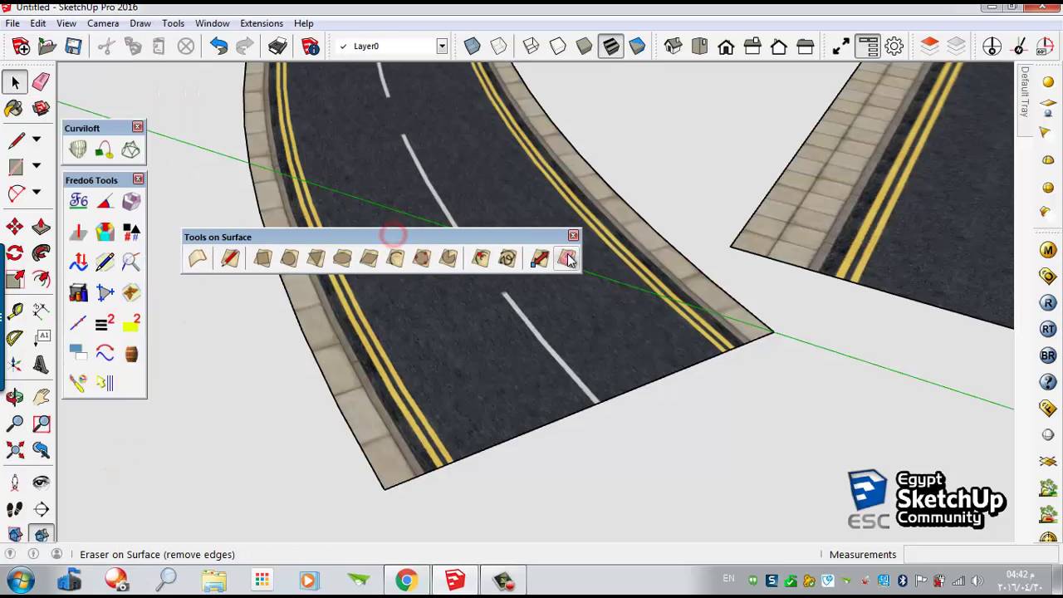Viewport: 1063px width, 598px height.
Task: Open Model Info toolbar icon
Action: 311,47
